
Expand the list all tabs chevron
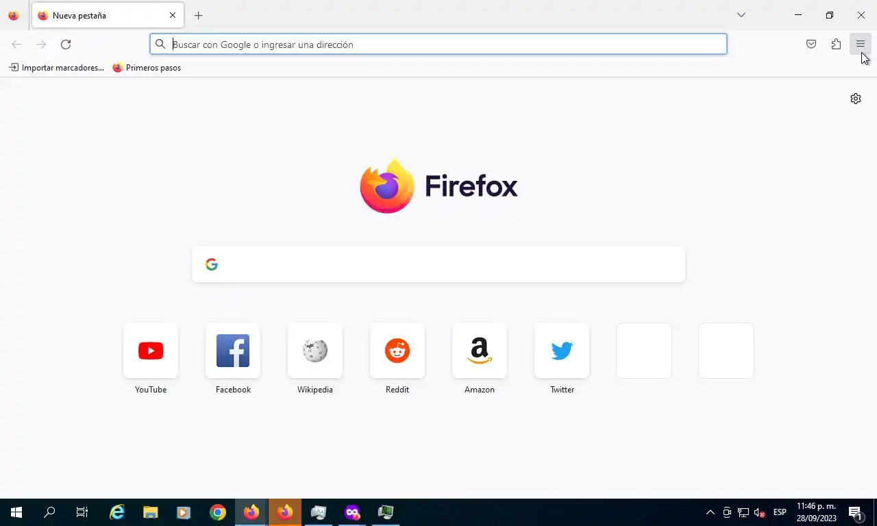(x=741, y=15)
